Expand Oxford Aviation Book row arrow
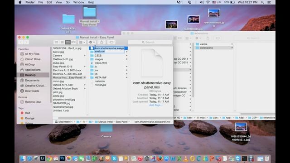The width and height of the screenshot is (290, 163). point(85,89)
